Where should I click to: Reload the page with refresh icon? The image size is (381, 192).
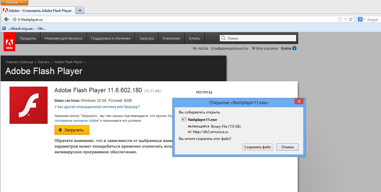[351, 19]
